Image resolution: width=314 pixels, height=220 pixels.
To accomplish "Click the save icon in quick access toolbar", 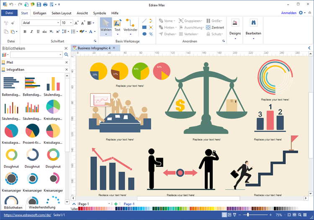I will coord(39,4).
